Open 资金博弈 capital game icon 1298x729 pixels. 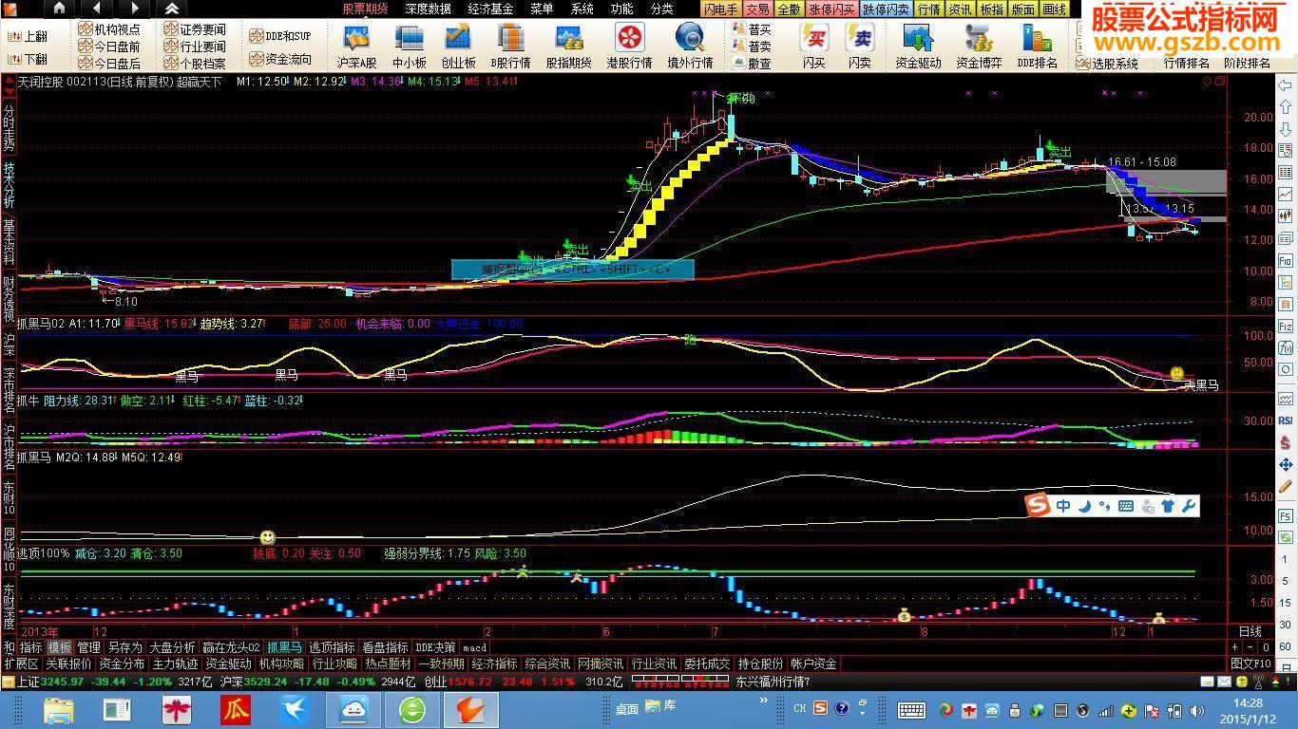(x=979, y=47)
